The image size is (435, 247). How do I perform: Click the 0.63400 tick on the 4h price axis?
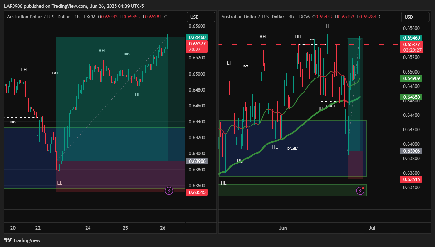[x=411, y=188]
